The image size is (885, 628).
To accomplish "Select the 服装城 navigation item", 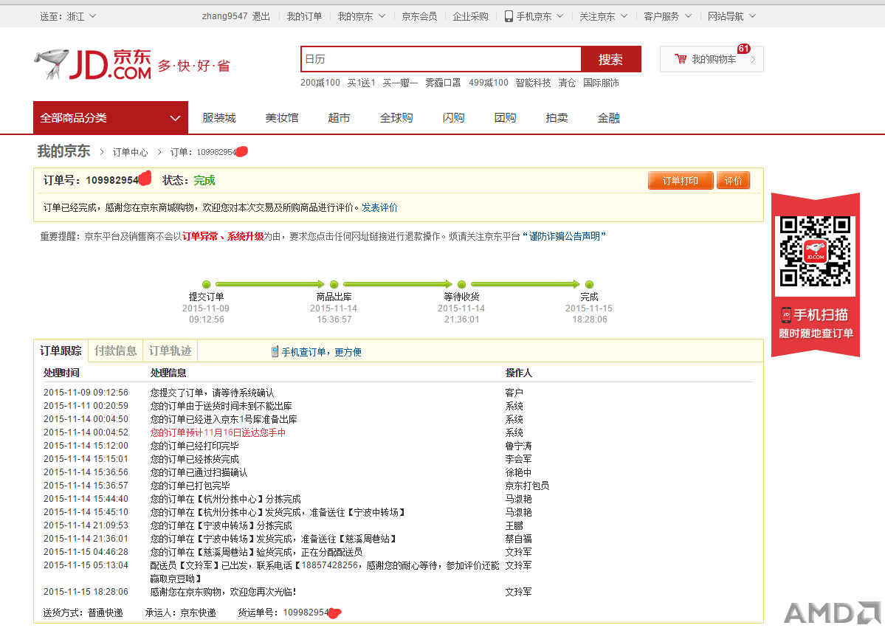I will [x=219, y=118].
